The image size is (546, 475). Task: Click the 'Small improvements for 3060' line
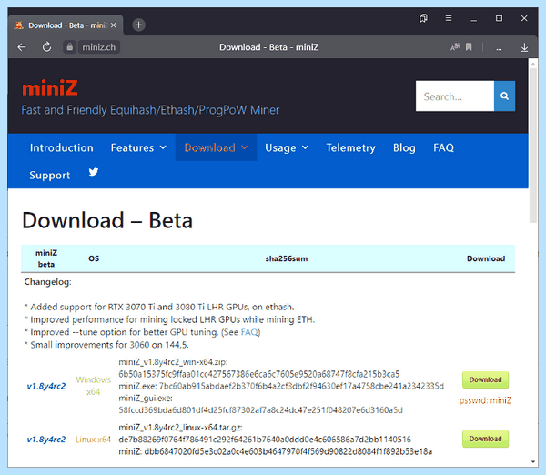click(x=106, y=345)
